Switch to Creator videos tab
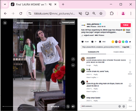The image size is (136, 111). [x=119, y=52]
